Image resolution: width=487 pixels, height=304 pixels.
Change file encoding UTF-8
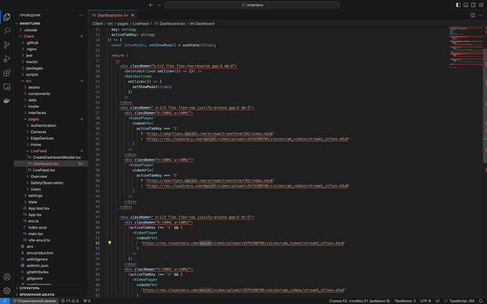tap(425, 301)
